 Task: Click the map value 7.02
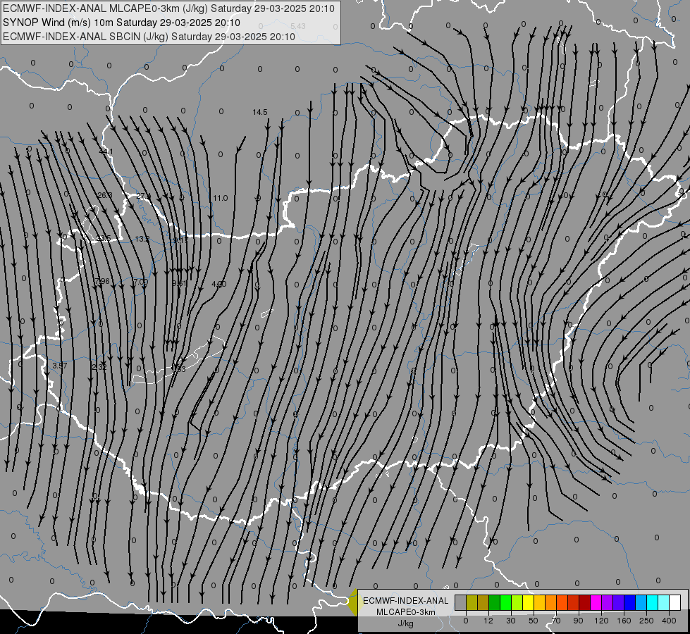(x=141, y=282)
